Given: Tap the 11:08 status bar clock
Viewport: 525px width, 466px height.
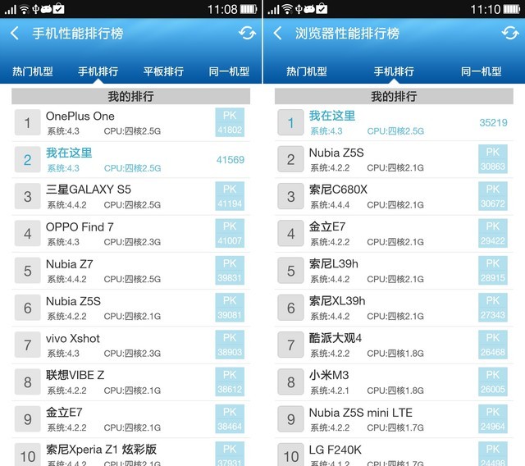Looking at the screenshot, I should (x=222, y=9).
